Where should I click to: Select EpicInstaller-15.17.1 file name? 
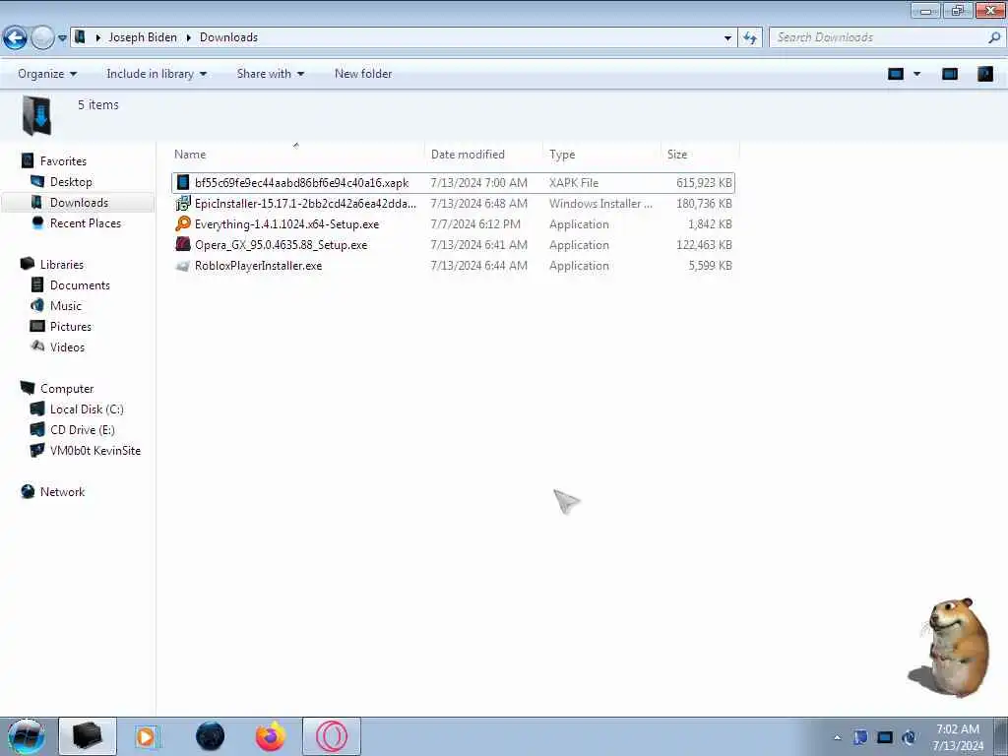(305, 204)
